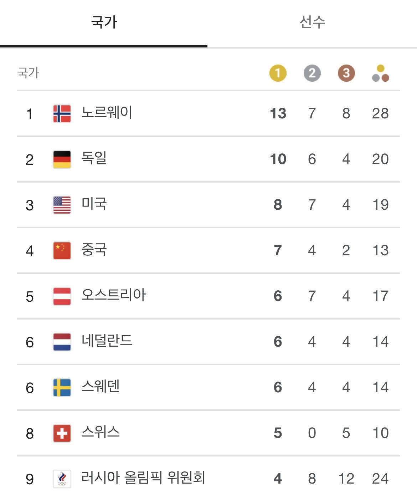Click the Switzerland flag icon
Image resolution: width=417 pixels, height=500 pixels.
62,433
